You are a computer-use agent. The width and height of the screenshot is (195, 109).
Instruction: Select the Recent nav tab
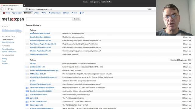click(x=28, y=13)
